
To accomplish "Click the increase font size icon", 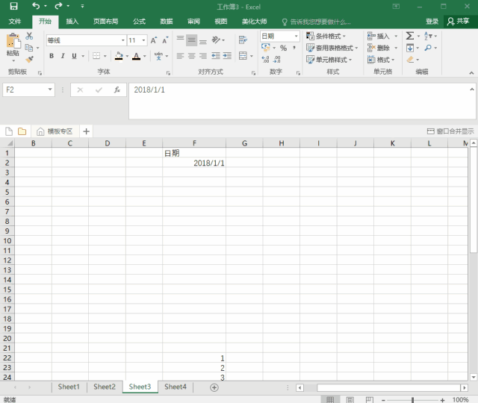I will click(x=154, y=40).
